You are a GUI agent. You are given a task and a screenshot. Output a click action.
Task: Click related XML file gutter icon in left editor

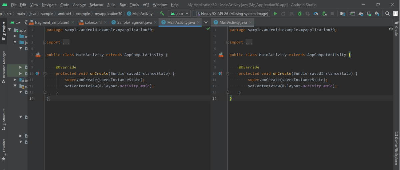coord(38,55)
